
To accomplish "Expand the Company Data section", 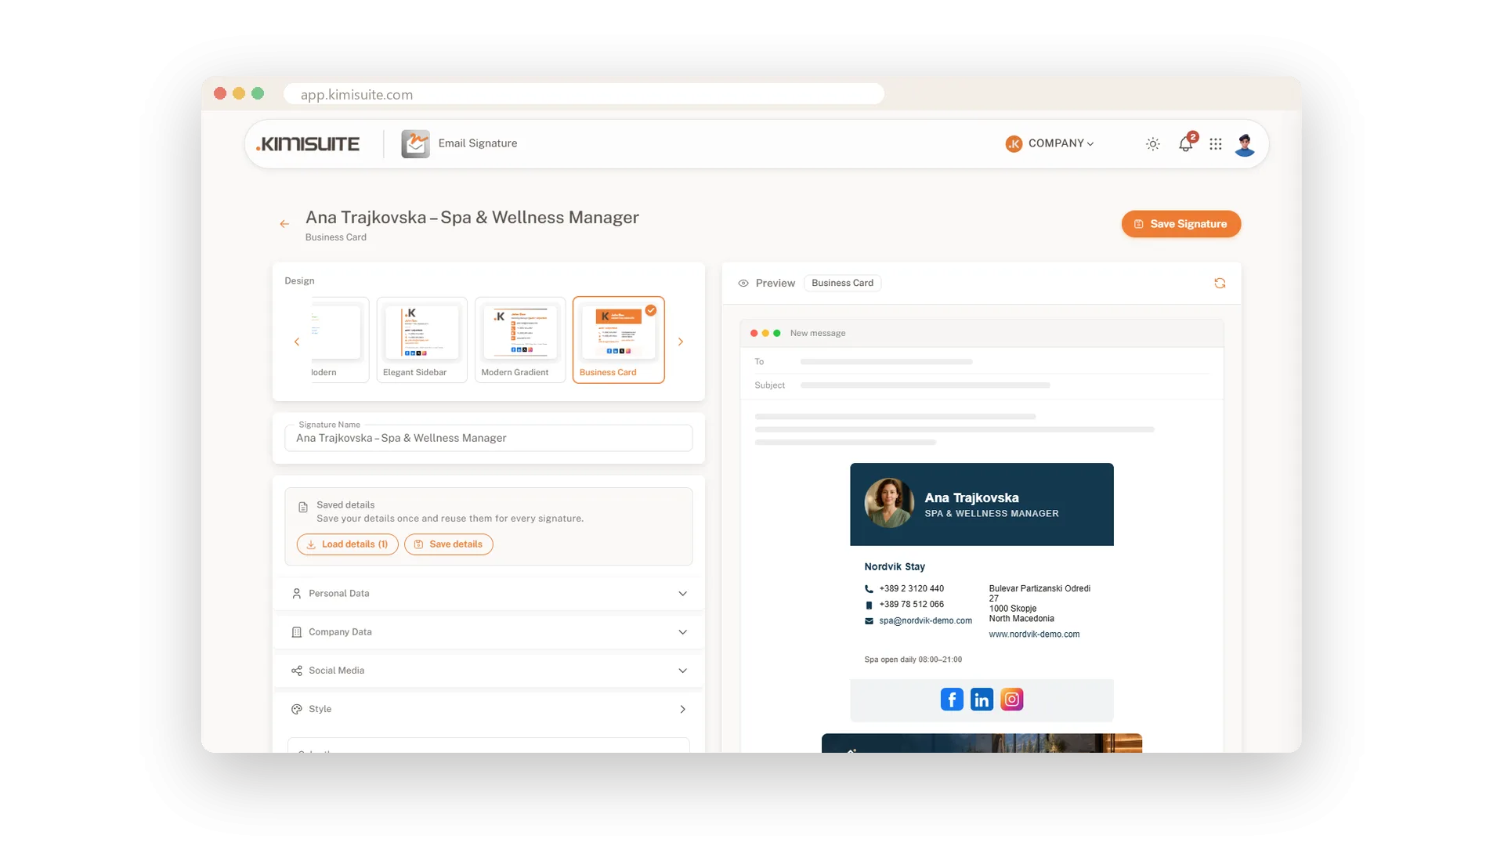I will (488, 632).
